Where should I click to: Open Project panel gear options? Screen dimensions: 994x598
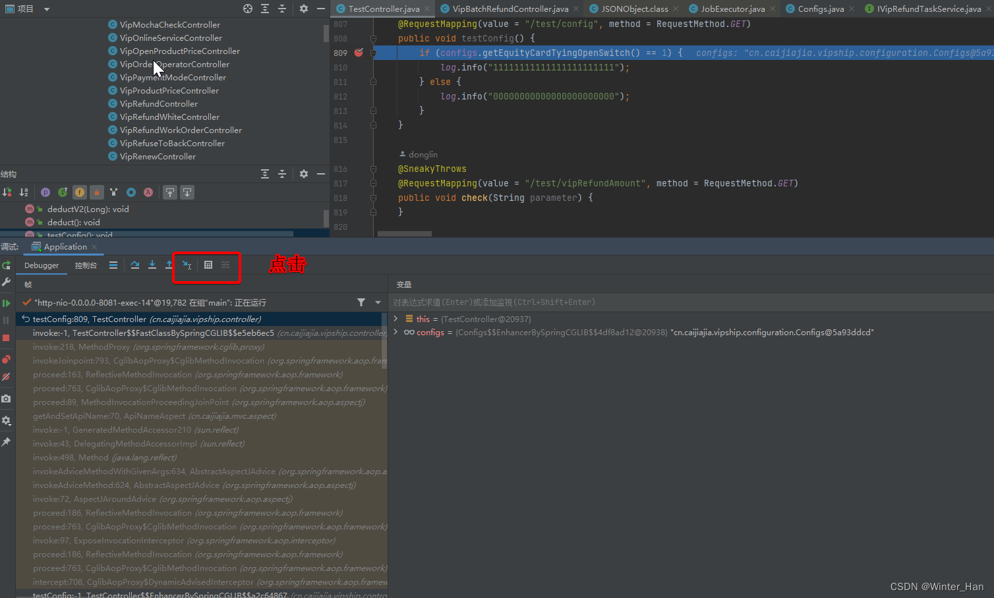304,9
